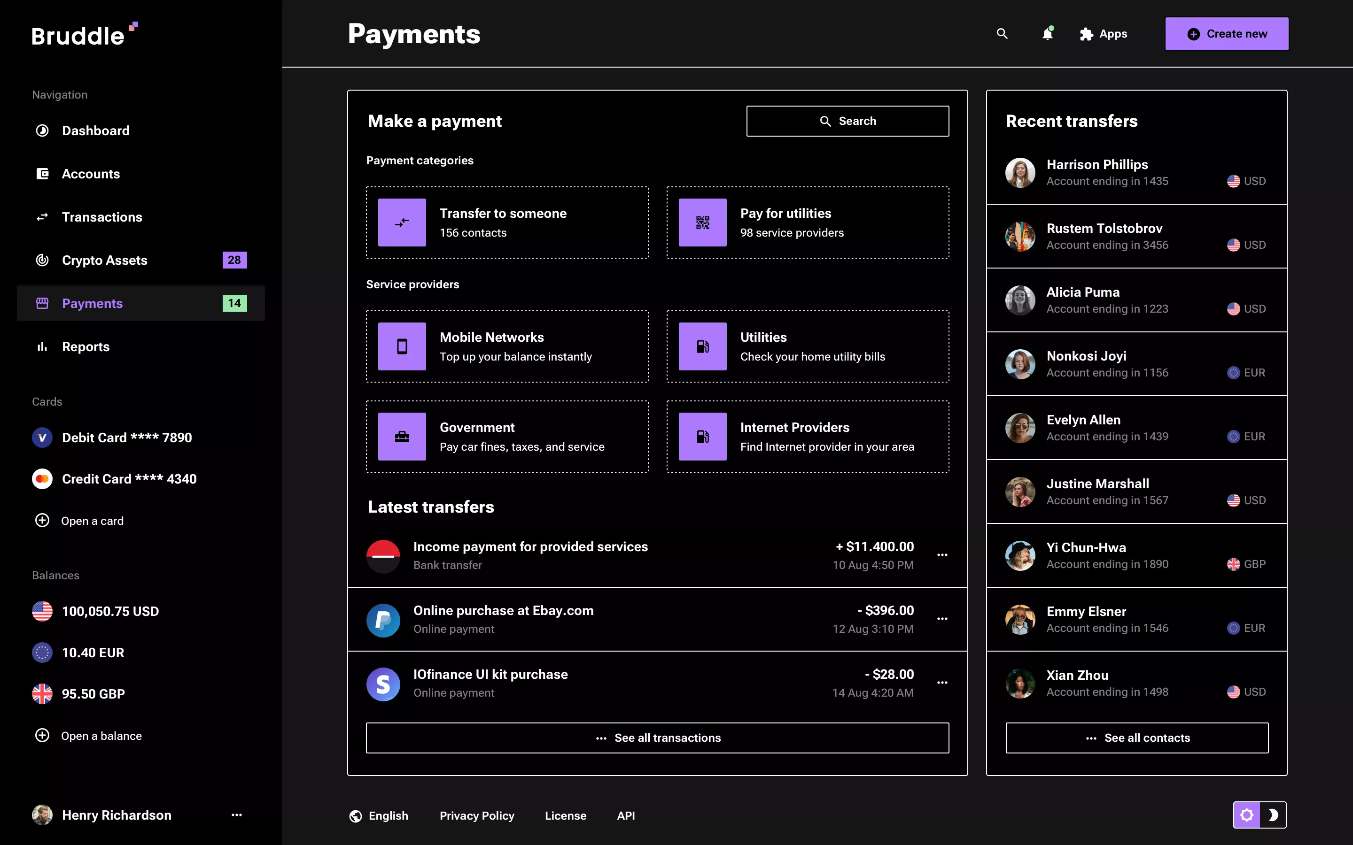Click the Mobile Networks phone icon
Image resolution: width=1353 pixels, height=845 pixels.
[401, 346]
